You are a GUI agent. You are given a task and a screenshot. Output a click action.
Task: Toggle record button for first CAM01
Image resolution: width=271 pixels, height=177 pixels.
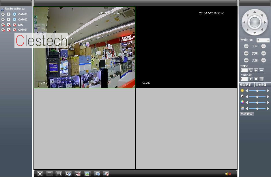point(3,14)
